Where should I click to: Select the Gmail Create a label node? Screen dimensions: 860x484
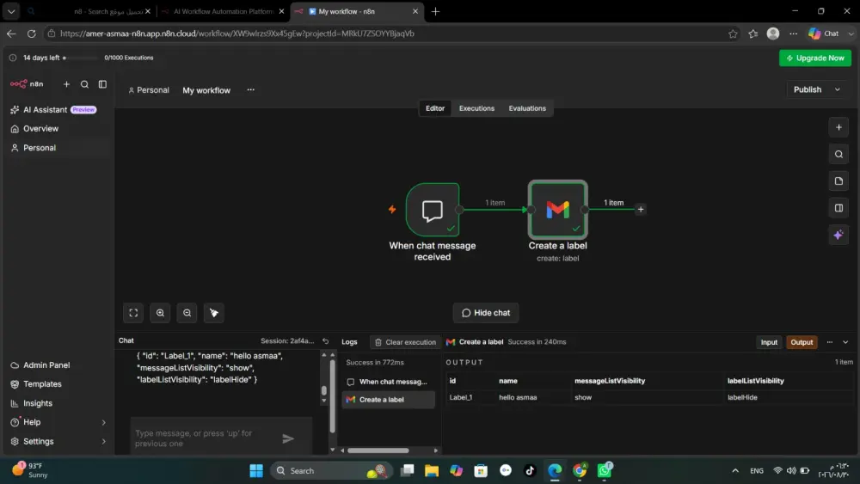coord(558,210)
